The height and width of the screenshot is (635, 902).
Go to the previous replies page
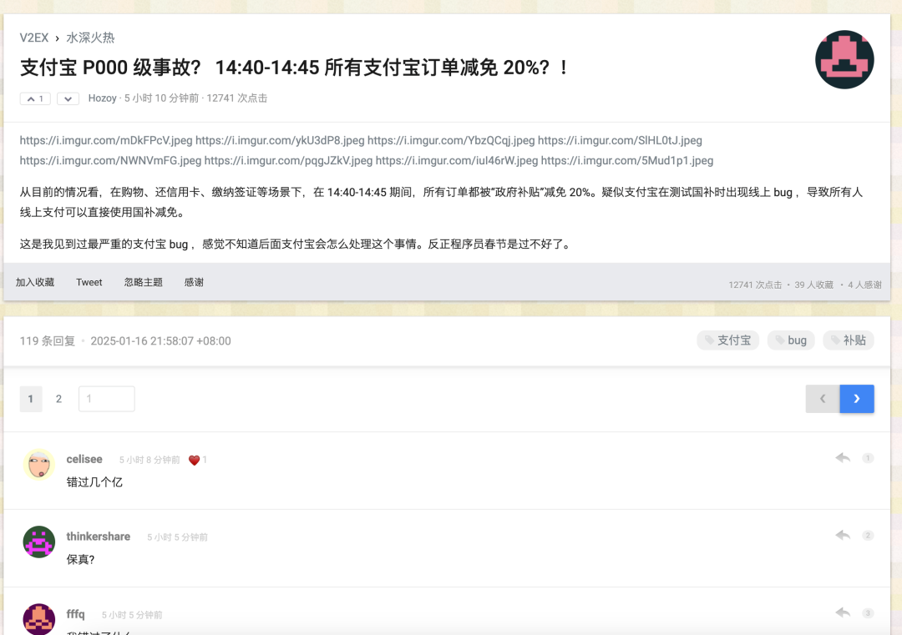click(823, 399)
